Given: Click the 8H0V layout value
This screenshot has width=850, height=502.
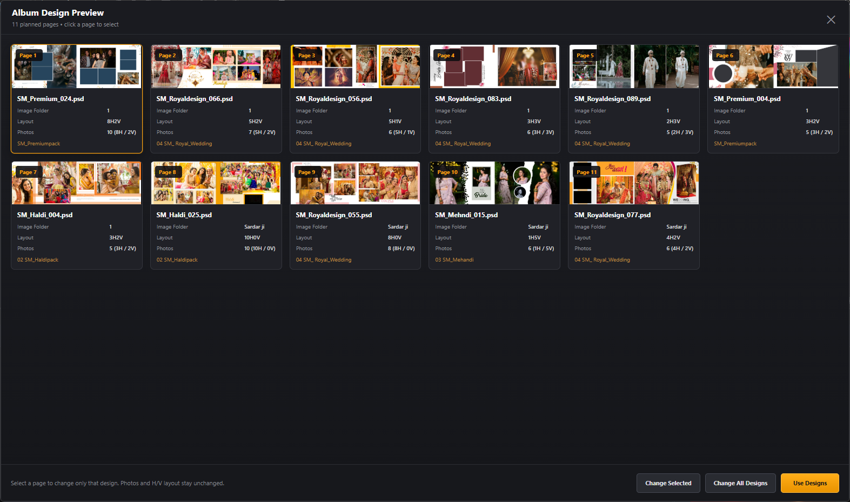Looking at the screenshot, I should coord(394,238).
